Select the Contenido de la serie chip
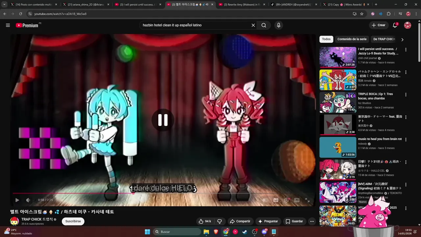This screenshot has width=421, height=237. [x=352, y=39]
